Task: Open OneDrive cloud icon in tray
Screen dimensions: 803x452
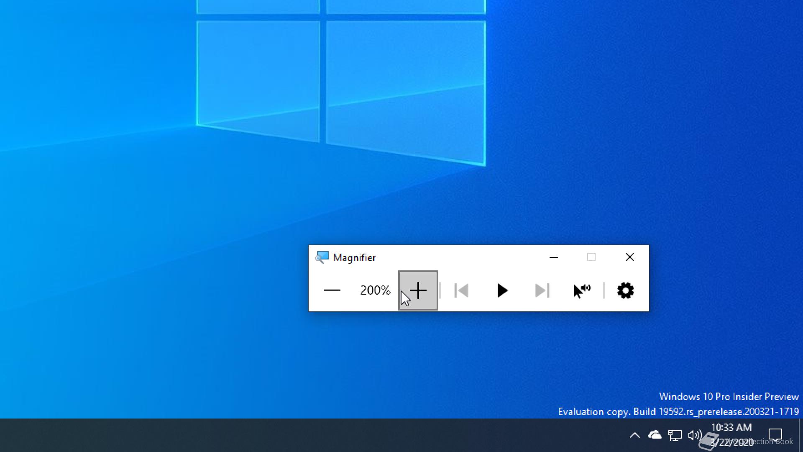Action: tap(655, 435)
